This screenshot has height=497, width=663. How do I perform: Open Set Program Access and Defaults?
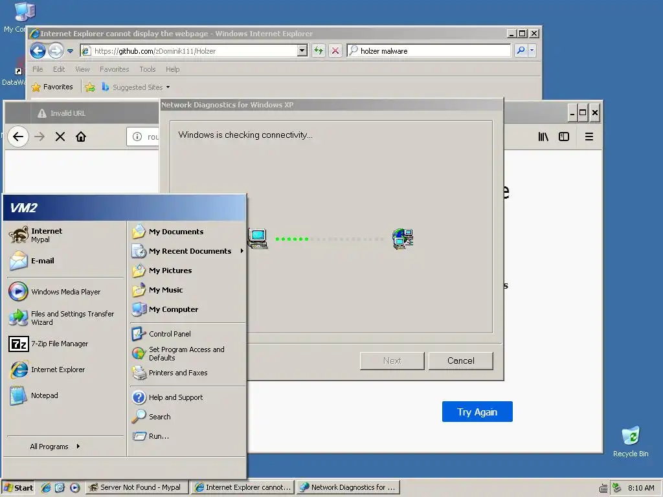(x=187, y=353)
